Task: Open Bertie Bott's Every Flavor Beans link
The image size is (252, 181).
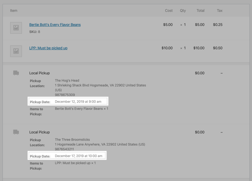Action: pyautogui.click(x=55, y=25)
